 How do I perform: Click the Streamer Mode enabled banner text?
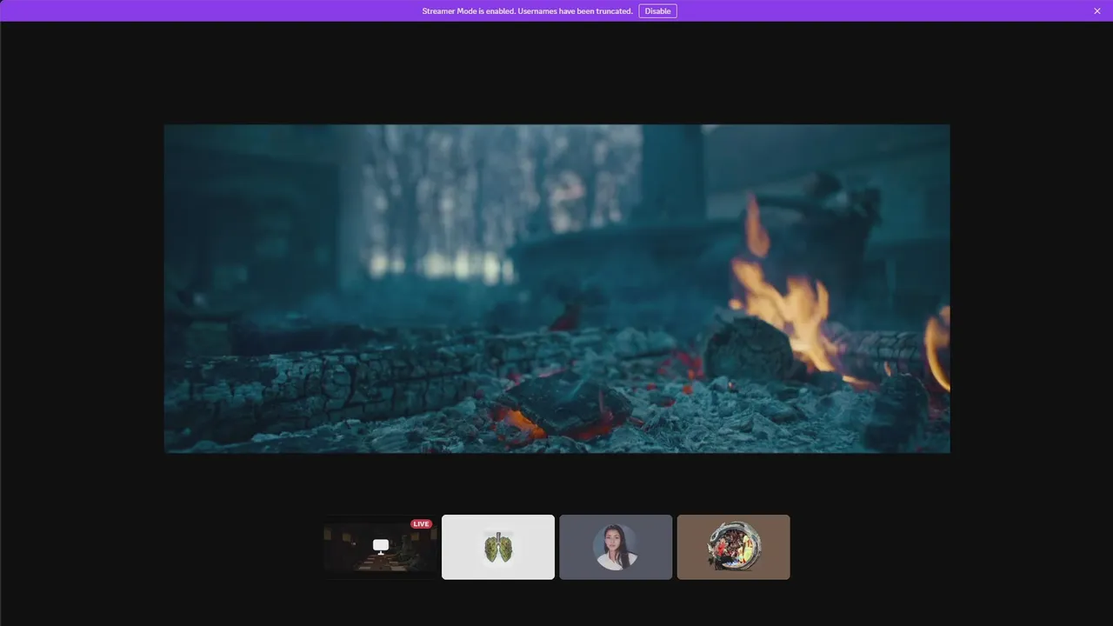527,11
